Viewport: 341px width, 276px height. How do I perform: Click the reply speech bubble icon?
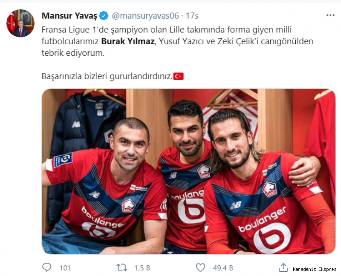pos(47,267)
